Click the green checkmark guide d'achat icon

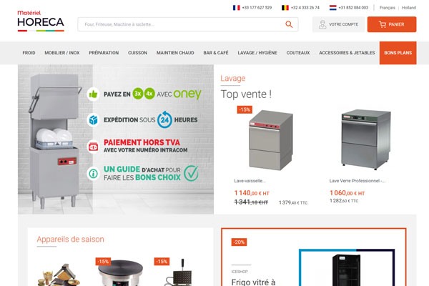pyautogui.click(x=191, y=173)
